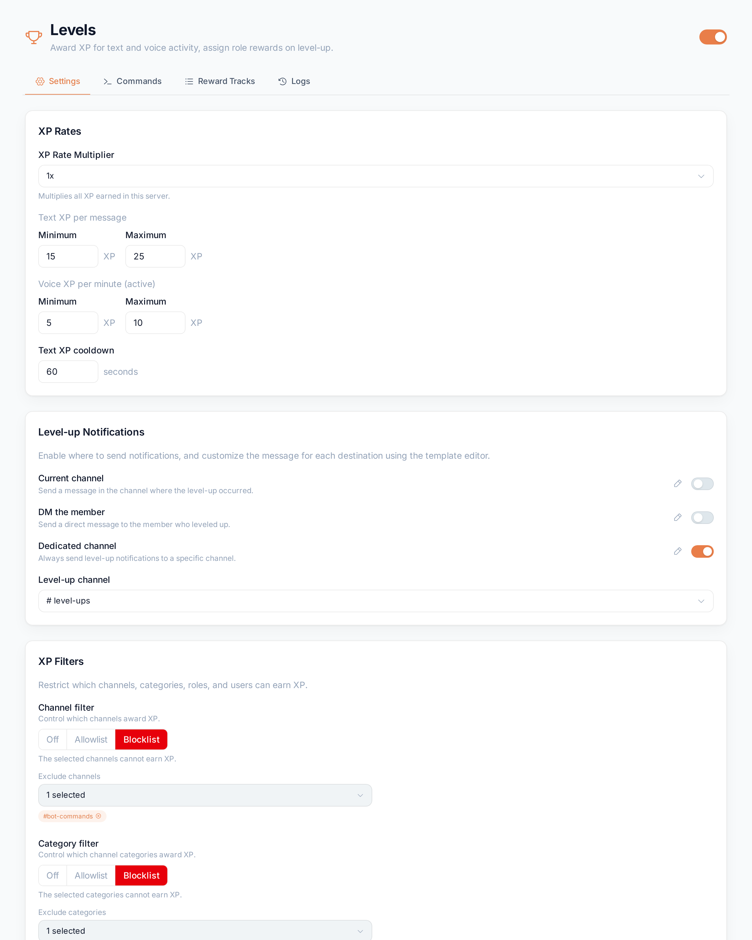Screen dimensions: 752x940
Task: Set Category filter to Allowlist
Action: click(x=91, y=875)
